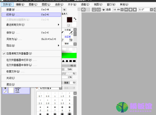
Task: Select 新建 from the File menu
Action: [x=31, y=10]
